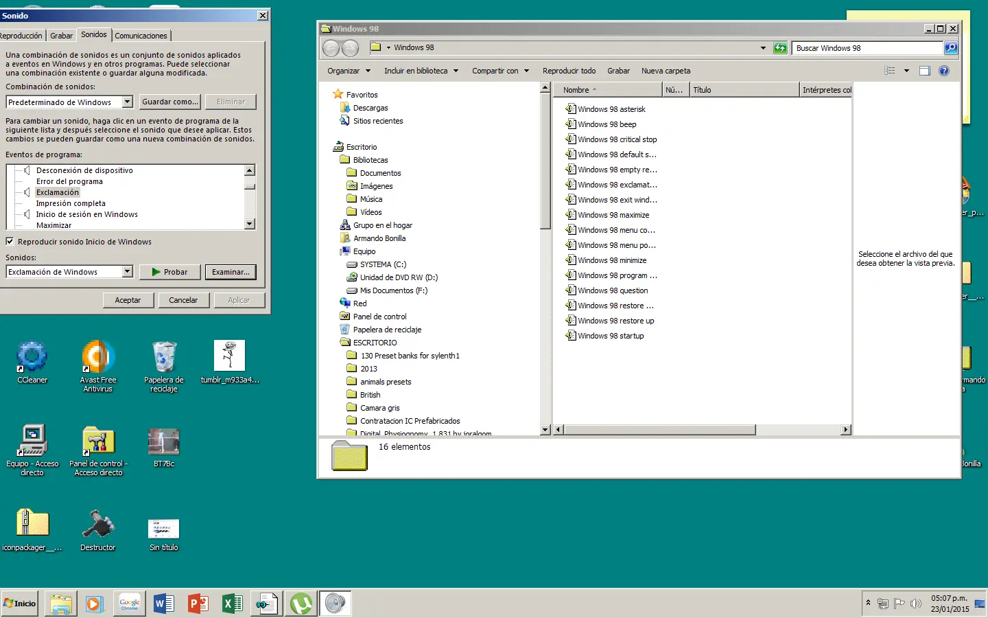Open the Incluir en biblioteca dropdown
This screenshot has height=618, width=988.
click(x=421, y=71)
